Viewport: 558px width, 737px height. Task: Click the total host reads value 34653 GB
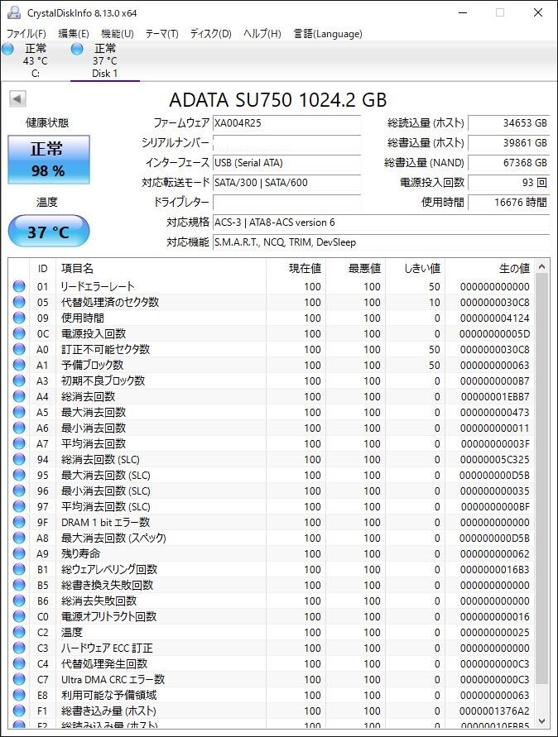[508, 123]
